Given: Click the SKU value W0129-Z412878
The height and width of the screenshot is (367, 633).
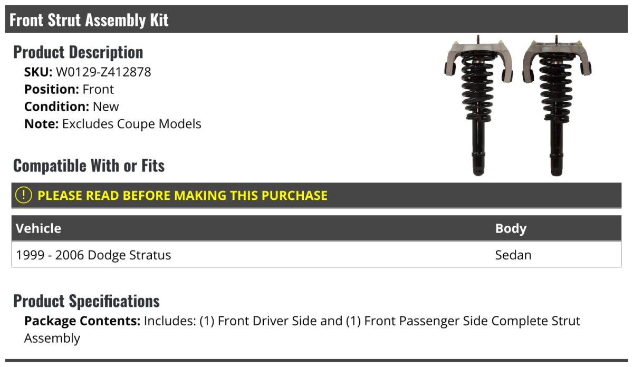Looking at the screenshot, I should pyautogui.click(x=103, y=72).
